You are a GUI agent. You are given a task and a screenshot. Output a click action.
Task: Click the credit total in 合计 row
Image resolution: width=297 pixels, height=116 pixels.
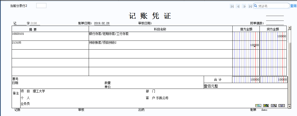(x=274, y=80)
